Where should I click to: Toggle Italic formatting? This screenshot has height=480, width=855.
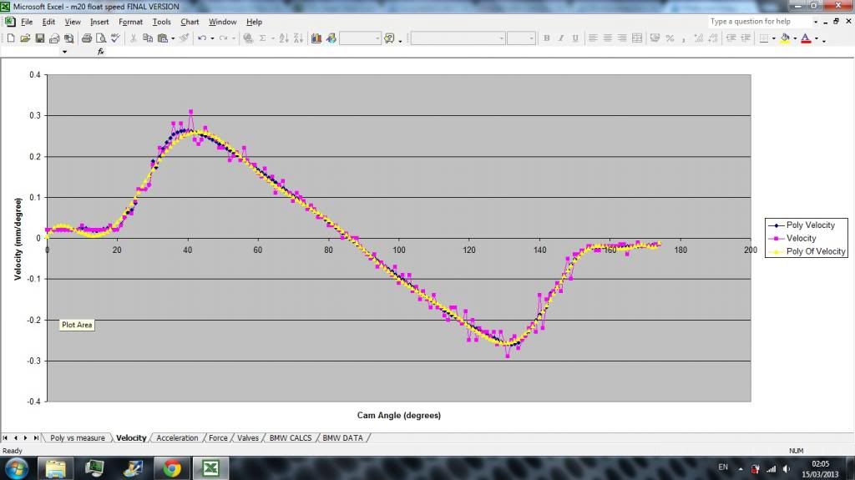pyautogui.click(x=561, y=38)
